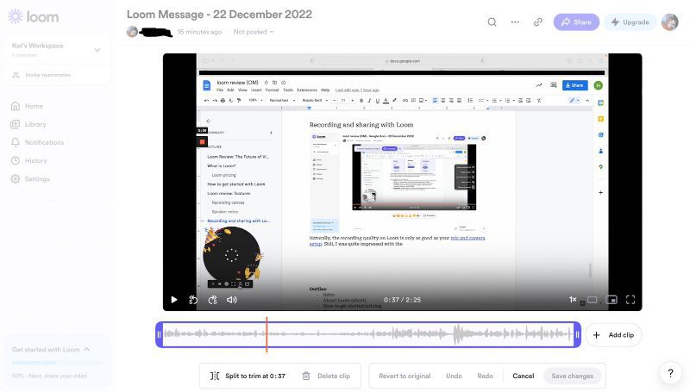
Task: Mute the video volume icon
Action: coord(231,300)
